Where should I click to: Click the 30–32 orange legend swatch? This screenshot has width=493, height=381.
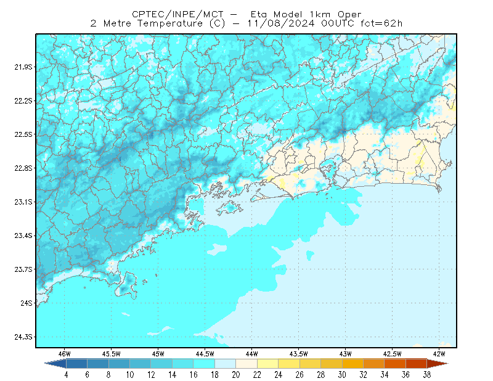coord(352,364)
